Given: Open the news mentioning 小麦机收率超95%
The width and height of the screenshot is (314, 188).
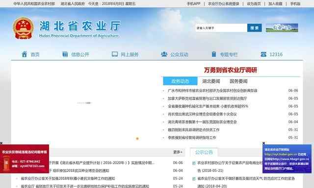Looking at the screenshot, I should [208, 106].
